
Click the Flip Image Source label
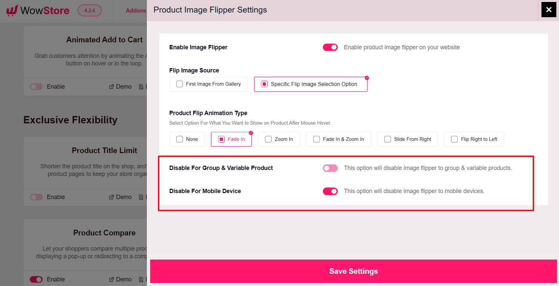coord(194,70)
